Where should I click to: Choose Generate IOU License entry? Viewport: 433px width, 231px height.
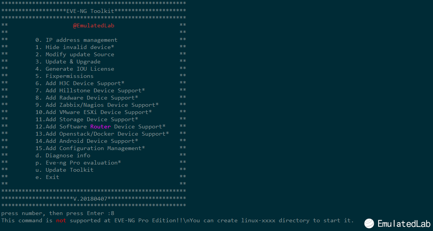(x=75, y=69)
